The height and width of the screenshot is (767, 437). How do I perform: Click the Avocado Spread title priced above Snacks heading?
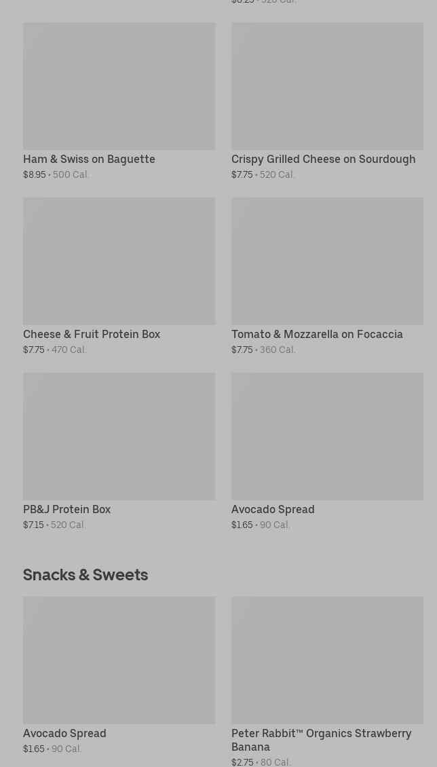[x=273, y=510]
